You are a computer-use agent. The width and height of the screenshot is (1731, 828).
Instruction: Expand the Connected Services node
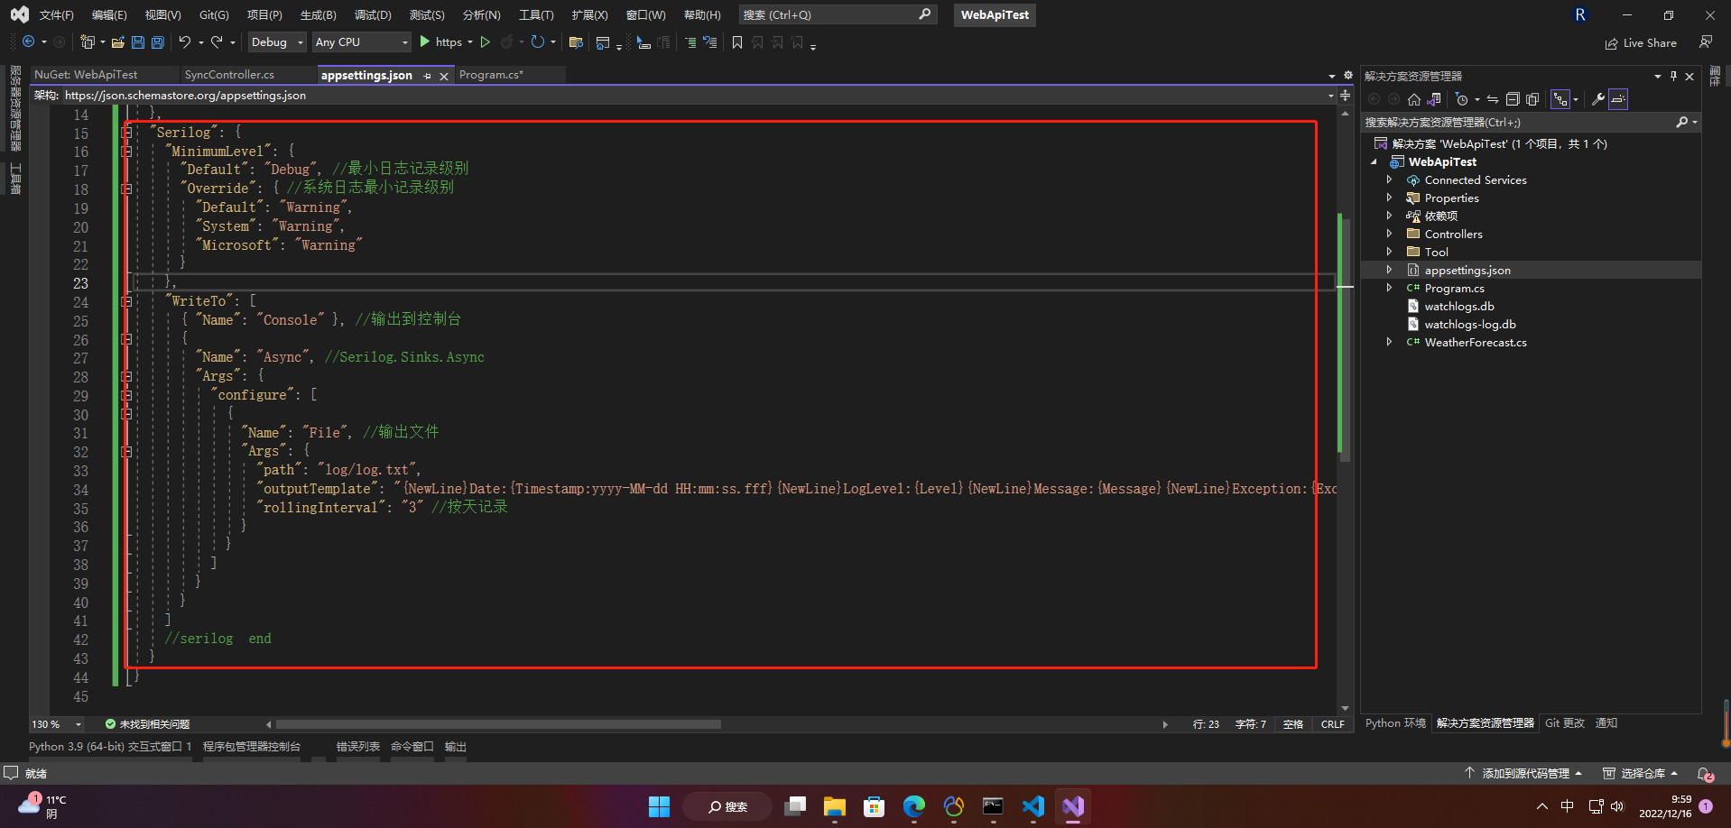(1390, 179)
